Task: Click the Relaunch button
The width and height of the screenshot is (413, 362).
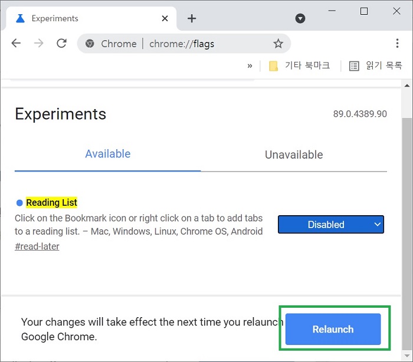Action: [x=333, y=329]
